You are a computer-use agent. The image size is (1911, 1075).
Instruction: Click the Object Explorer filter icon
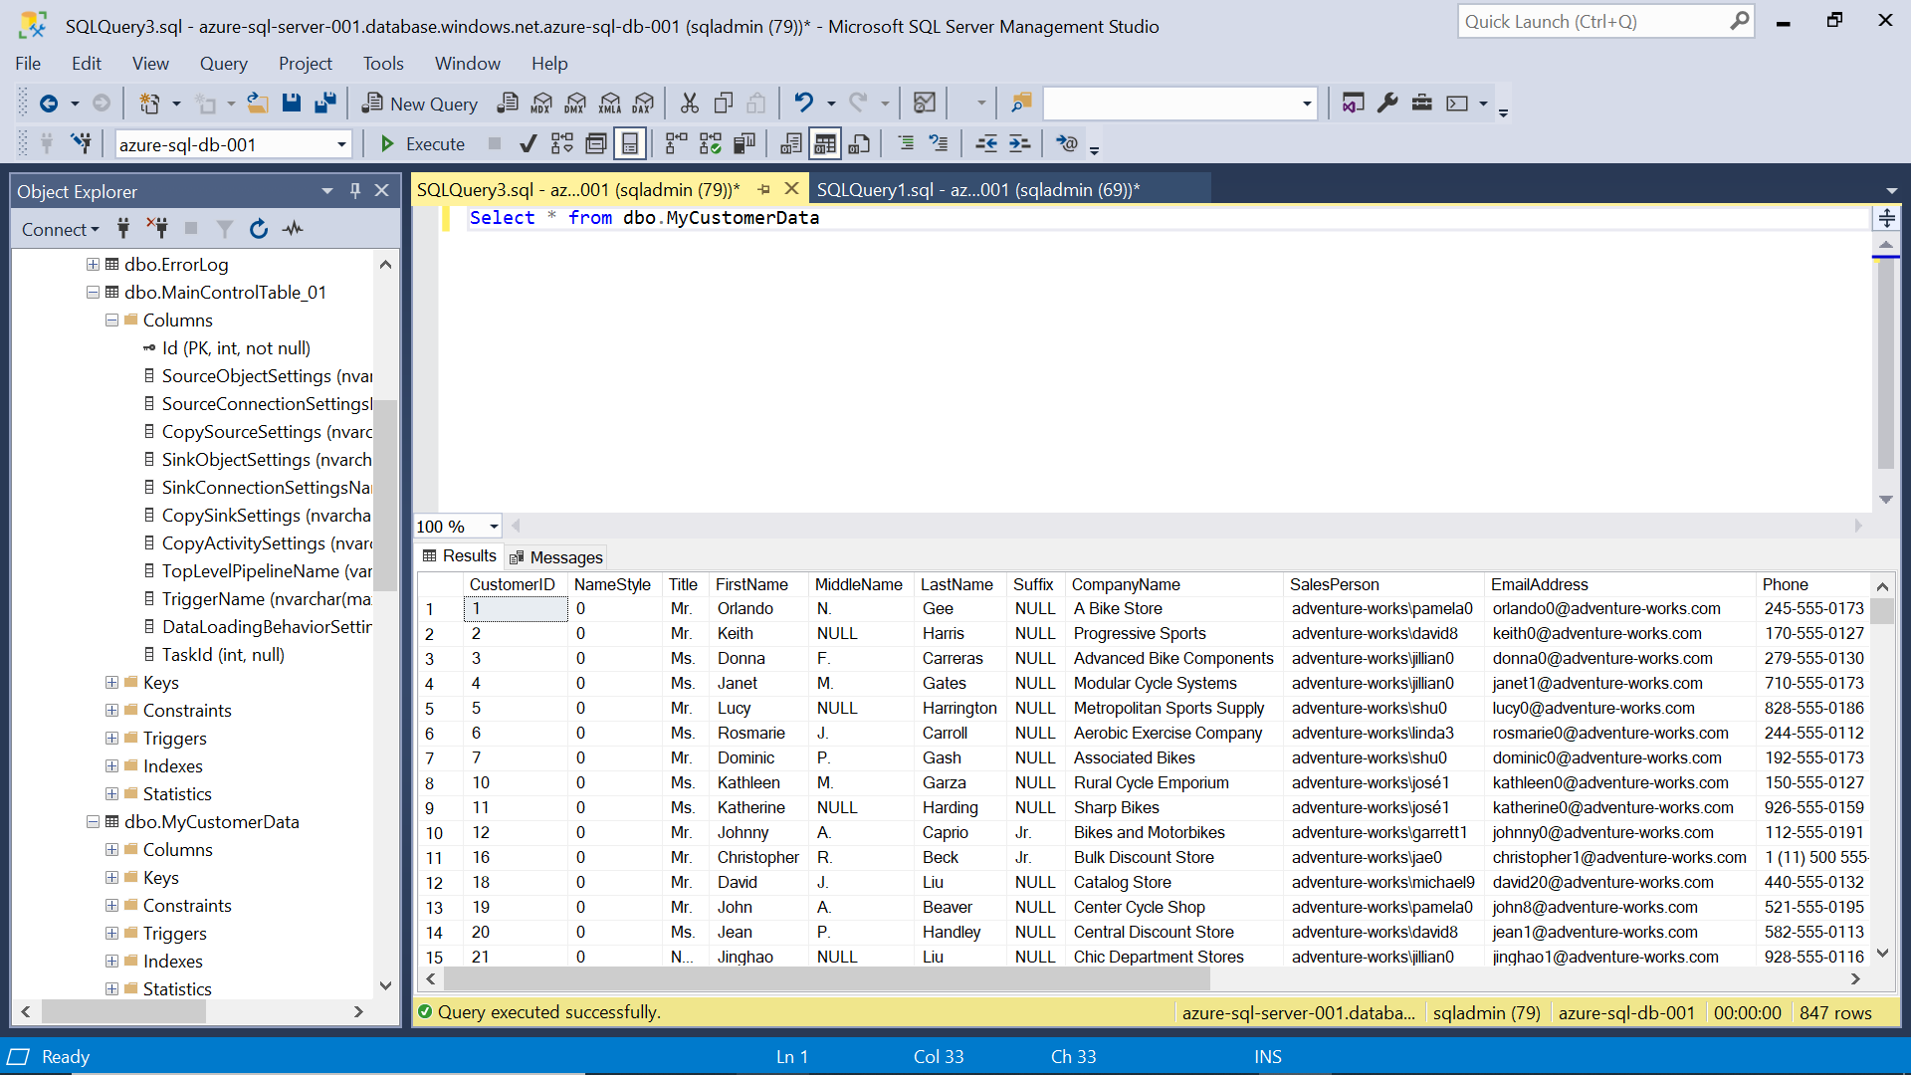point(225,229)
